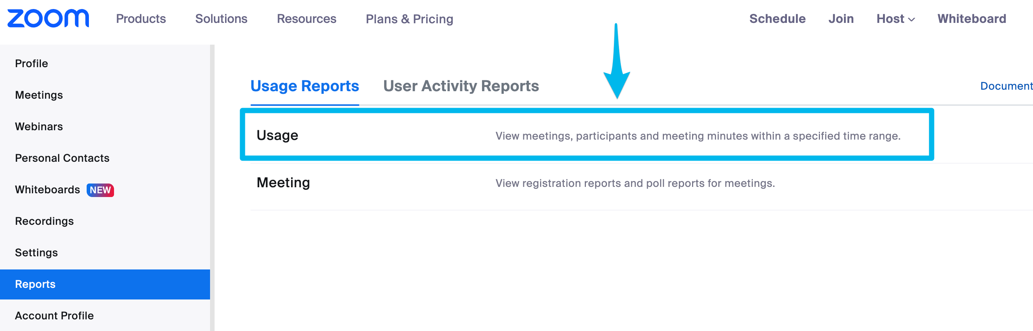The image size is (1033, 331).
Task: Open the Whiteboard page
Action: (x=971, y=19)
